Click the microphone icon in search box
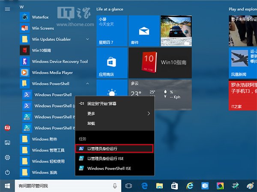Viewport: 257px width, 192px height. coord(115,186)
